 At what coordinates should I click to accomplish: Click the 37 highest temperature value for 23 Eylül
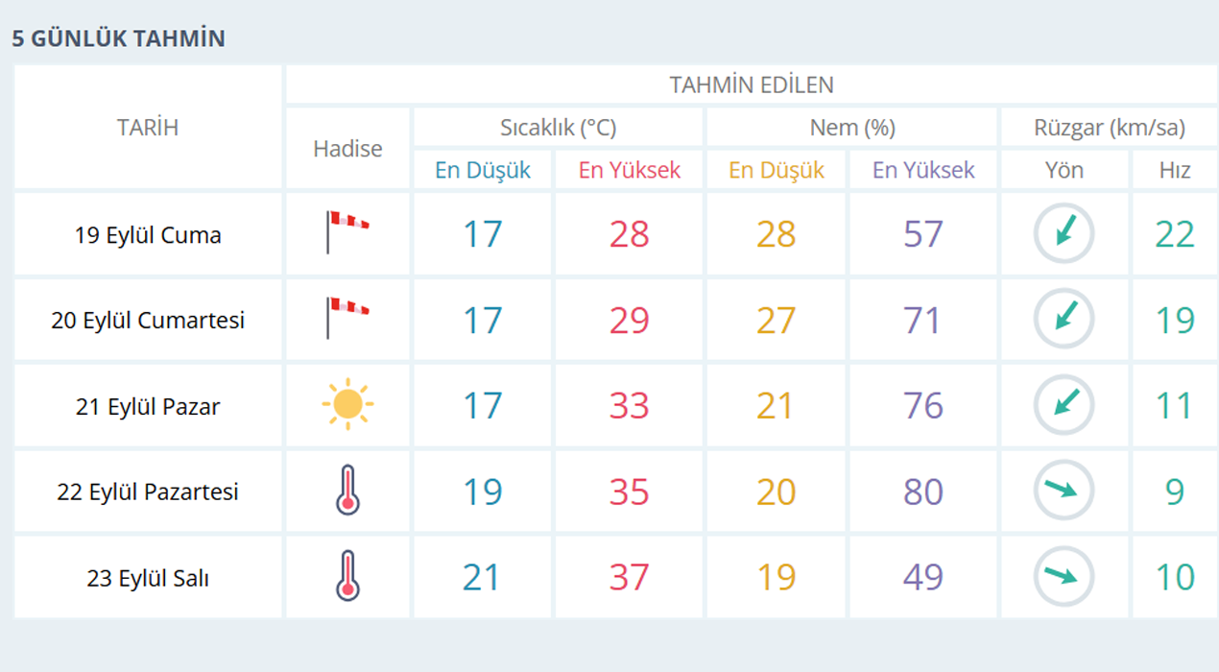[630, 577]
